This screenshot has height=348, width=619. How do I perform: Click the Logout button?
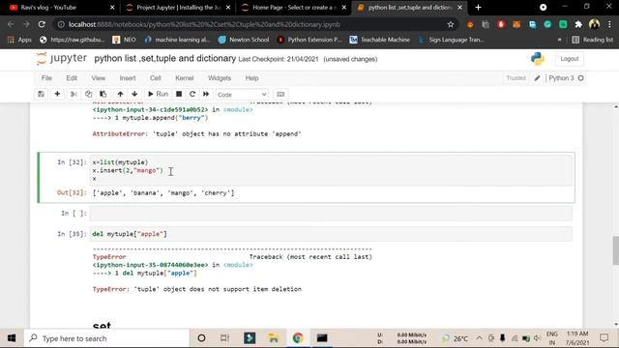tap(570, 59)
